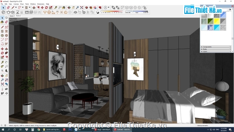Select the Rectangle tool in left toolbar
This screenshot has height=132, width=234.
(x=2, y=31)
